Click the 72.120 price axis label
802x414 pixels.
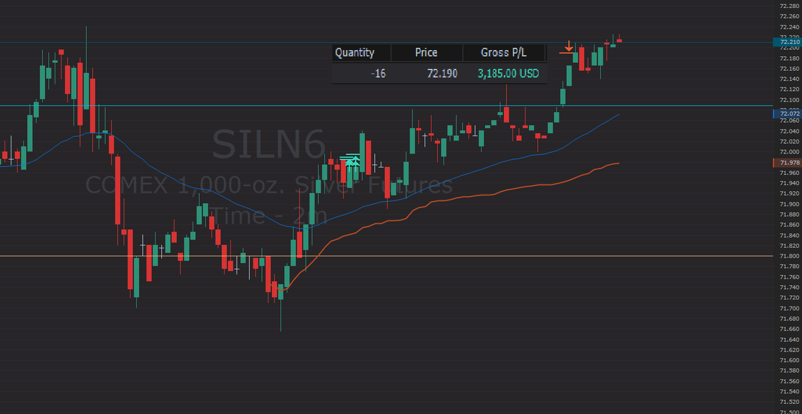click(x=789, y=89)
